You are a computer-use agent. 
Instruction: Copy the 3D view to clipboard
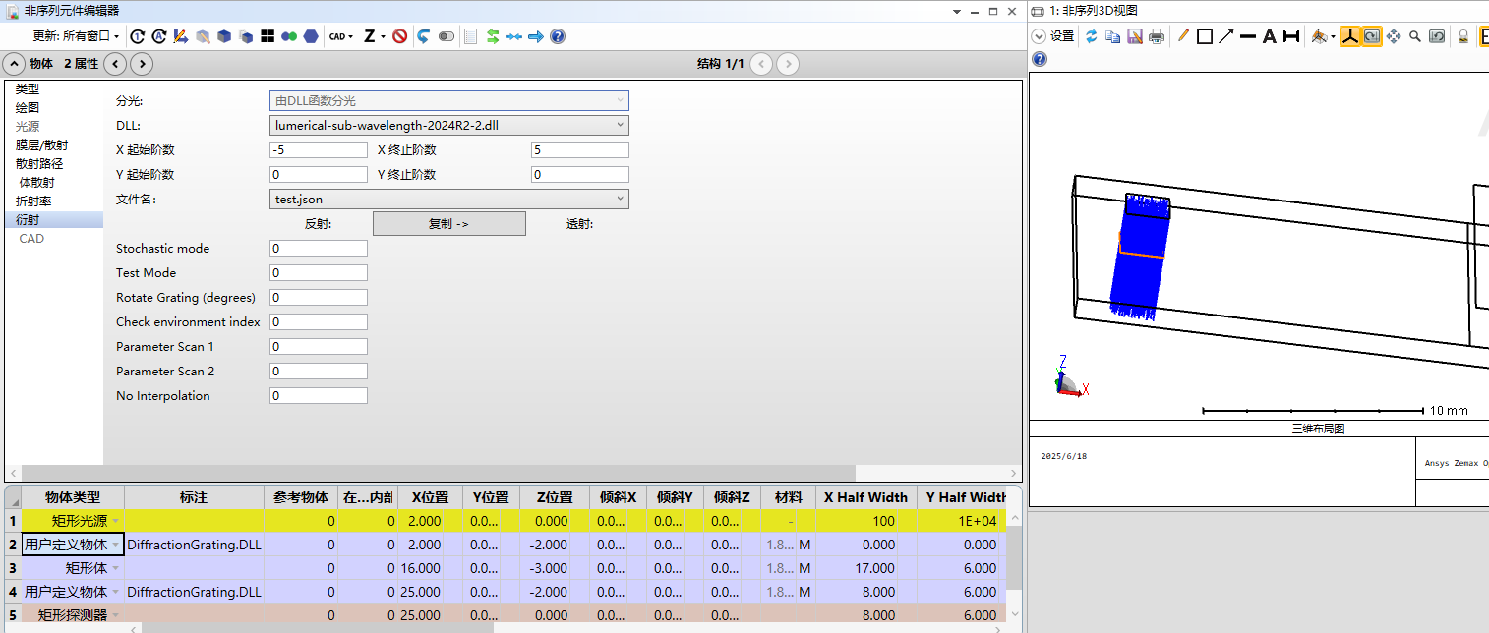[x=1112, y=36]
